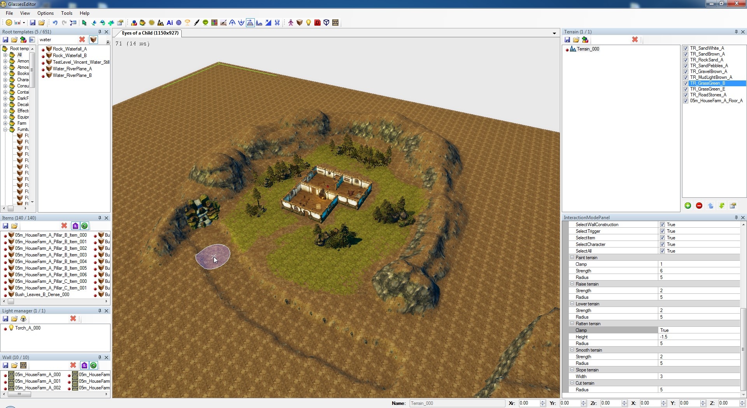
Task: Click the red minus remove texture button
Action: pyautogui.click(x=699, y=206)
